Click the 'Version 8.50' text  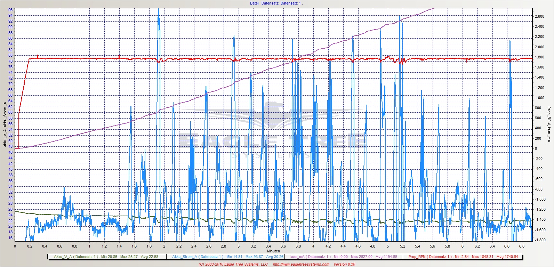click(344, 264)
